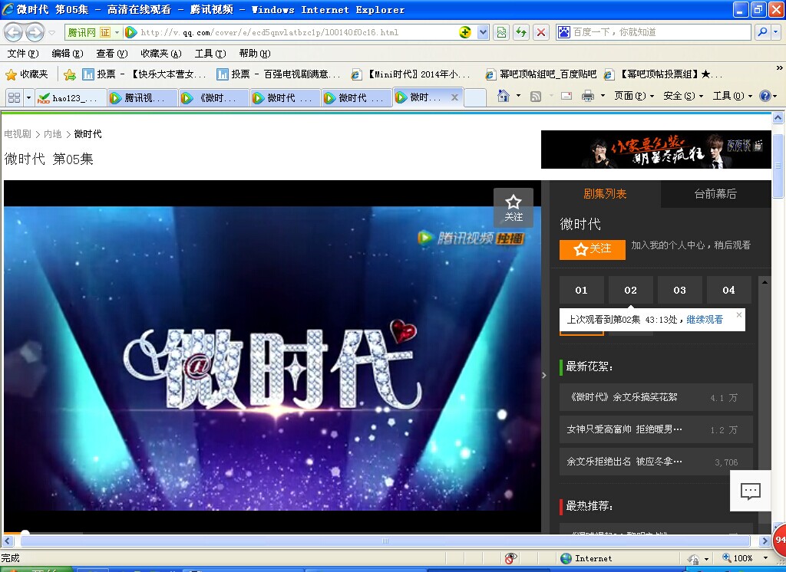Open favorite 幂吧顶帖組吧_百度贴吧

(541, 74)
